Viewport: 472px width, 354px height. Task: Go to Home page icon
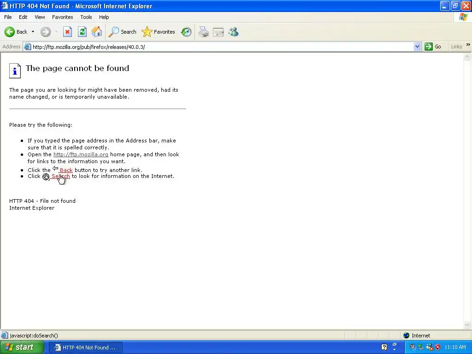click(x=97, y=32)
